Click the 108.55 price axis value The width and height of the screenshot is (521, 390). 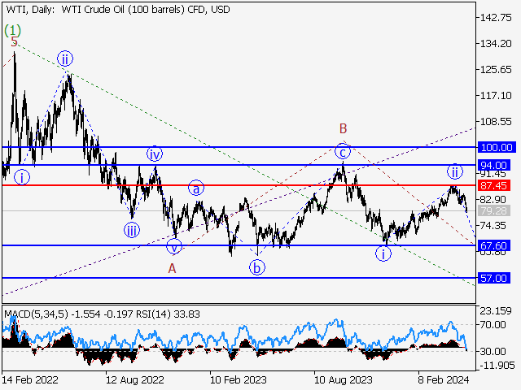pos(496,122)
